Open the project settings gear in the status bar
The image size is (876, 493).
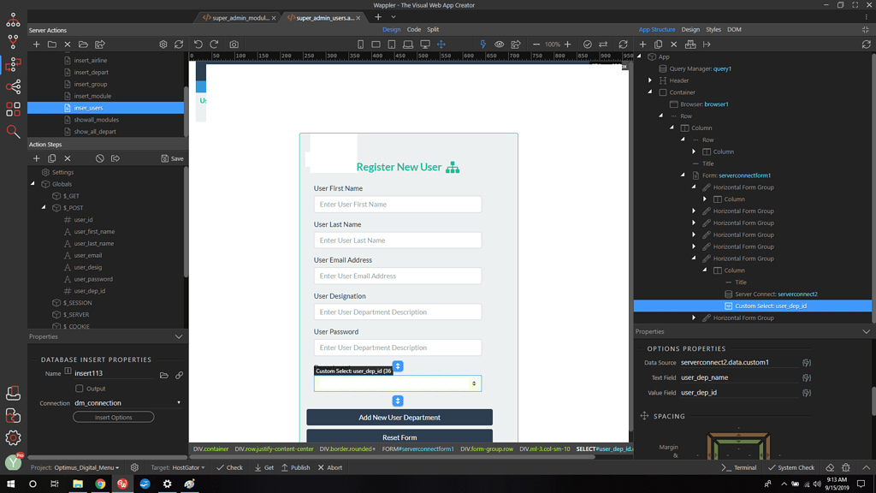pyautogui.click(x=134, y=467)
